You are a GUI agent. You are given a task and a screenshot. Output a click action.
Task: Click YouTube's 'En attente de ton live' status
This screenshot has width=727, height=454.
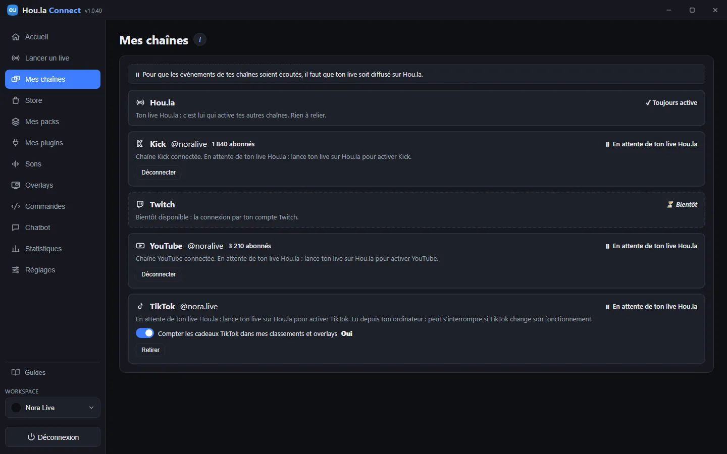(x=651, y=246)
